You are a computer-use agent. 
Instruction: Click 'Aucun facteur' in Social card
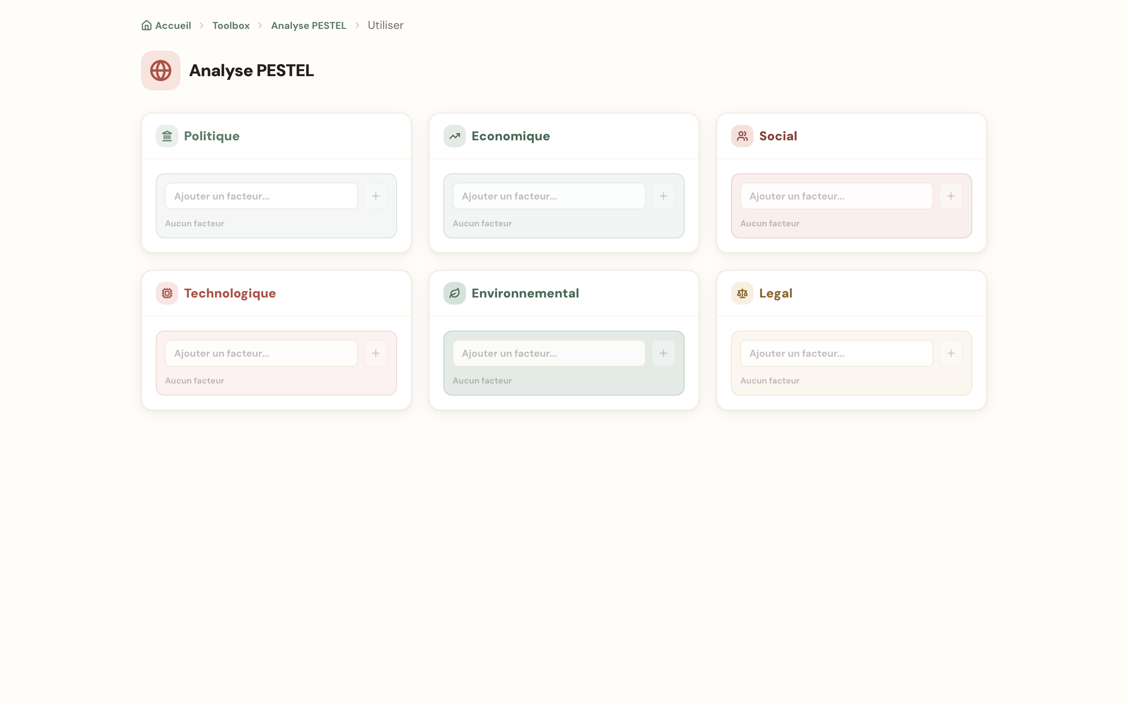[x=770, y=223]
